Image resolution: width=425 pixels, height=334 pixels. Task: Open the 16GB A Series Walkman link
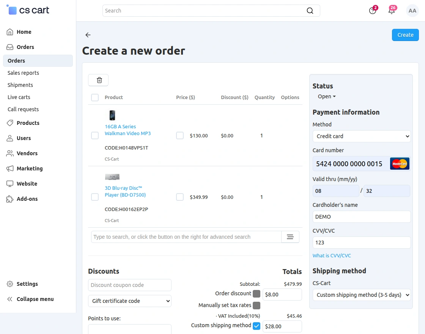(x=127, y=130)
